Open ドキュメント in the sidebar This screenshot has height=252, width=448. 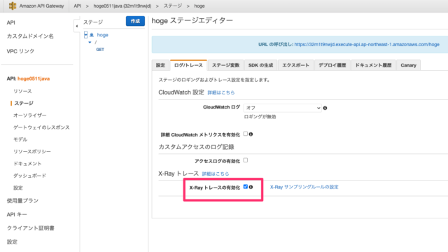(x=27, y=164)
